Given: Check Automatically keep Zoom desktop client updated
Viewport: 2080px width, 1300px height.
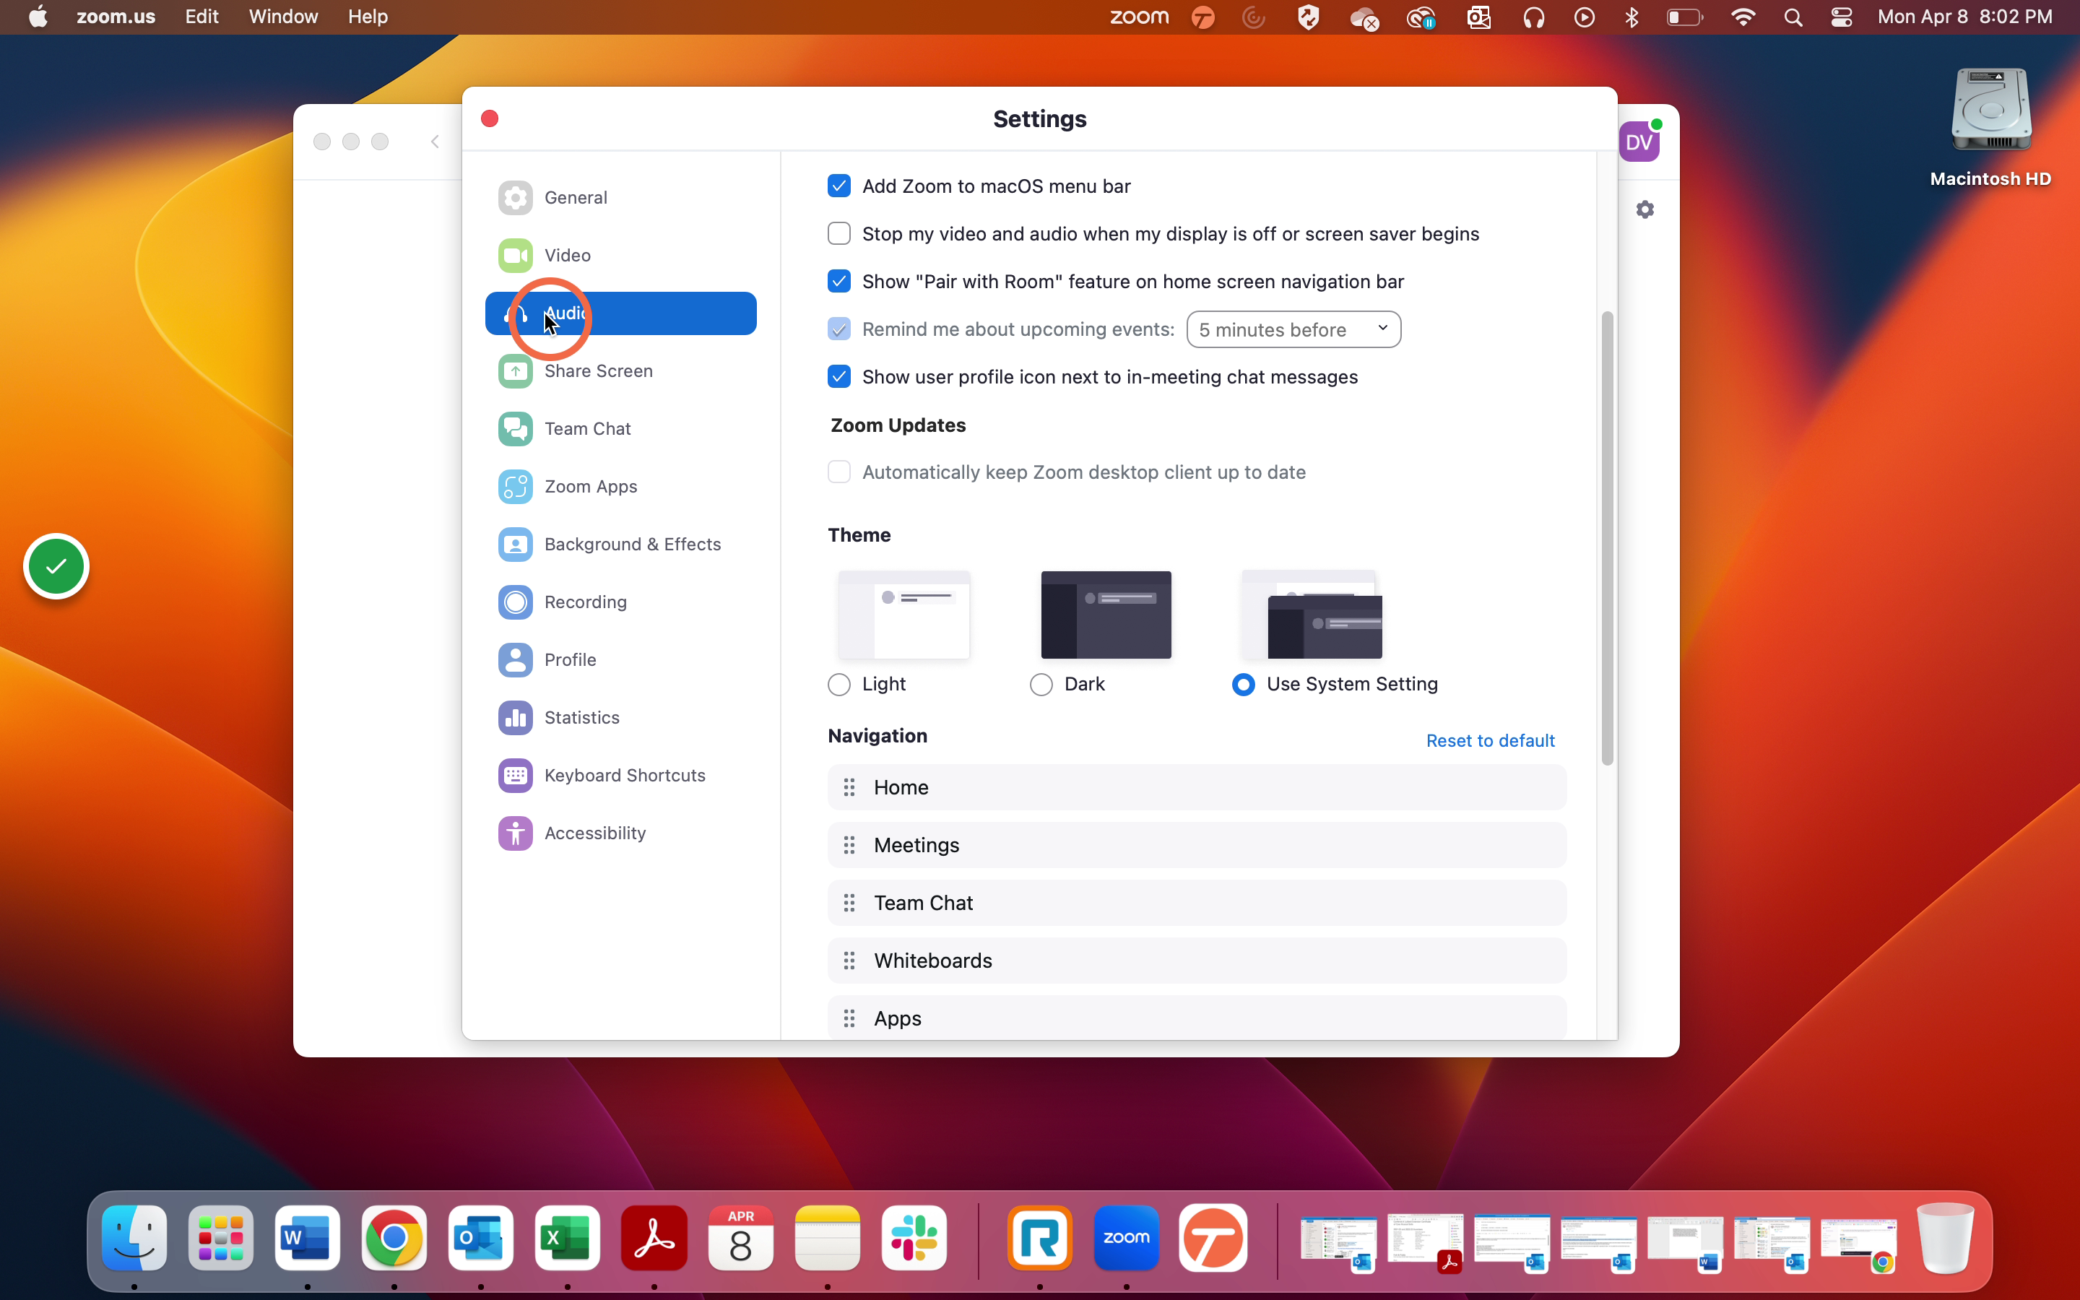Looking at the screenshot, I should point(839,472).
